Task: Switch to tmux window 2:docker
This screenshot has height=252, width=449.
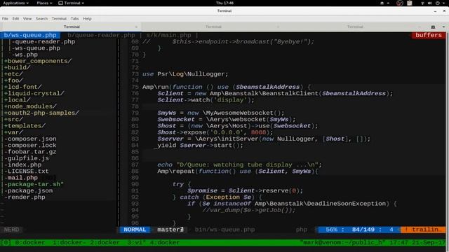Action: [105, 243]
